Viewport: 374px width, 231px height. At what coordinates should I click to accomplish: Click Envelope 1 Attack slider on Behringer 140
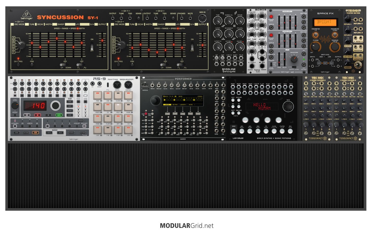(279, 22)
